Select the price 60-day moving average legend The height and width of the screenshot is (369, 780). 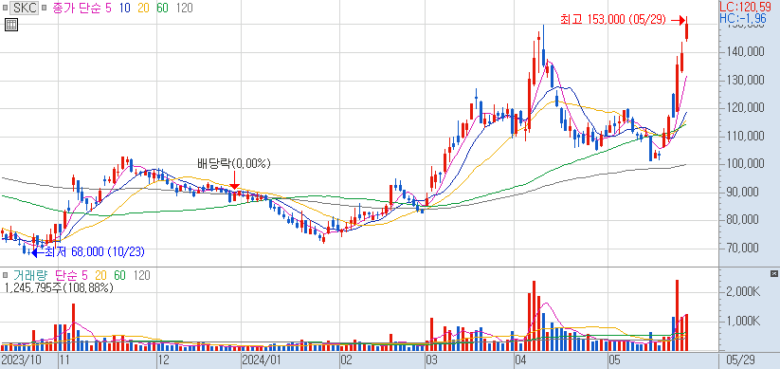162,8
